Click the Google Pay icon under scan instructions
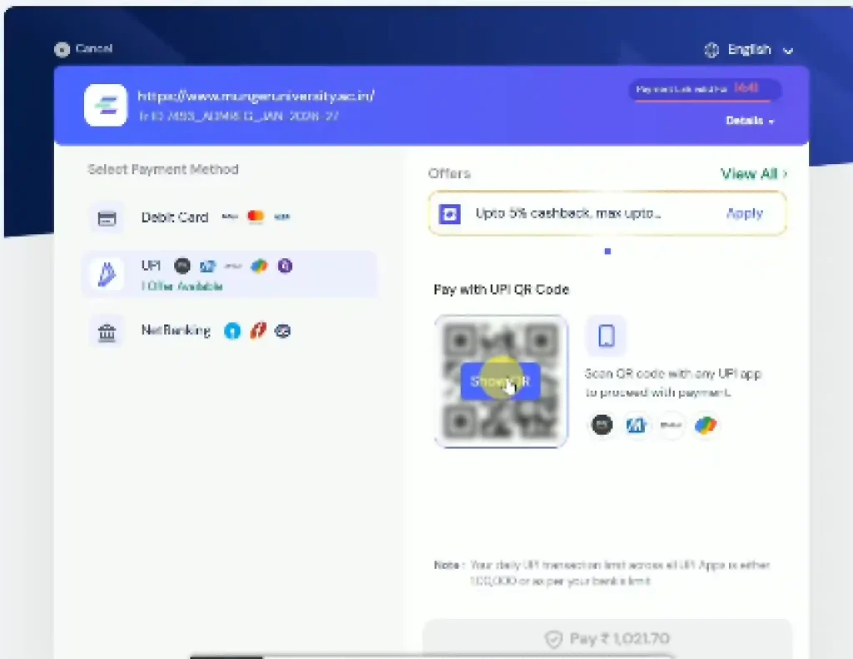This screenshot has height=659, width=853. point(706,424)
